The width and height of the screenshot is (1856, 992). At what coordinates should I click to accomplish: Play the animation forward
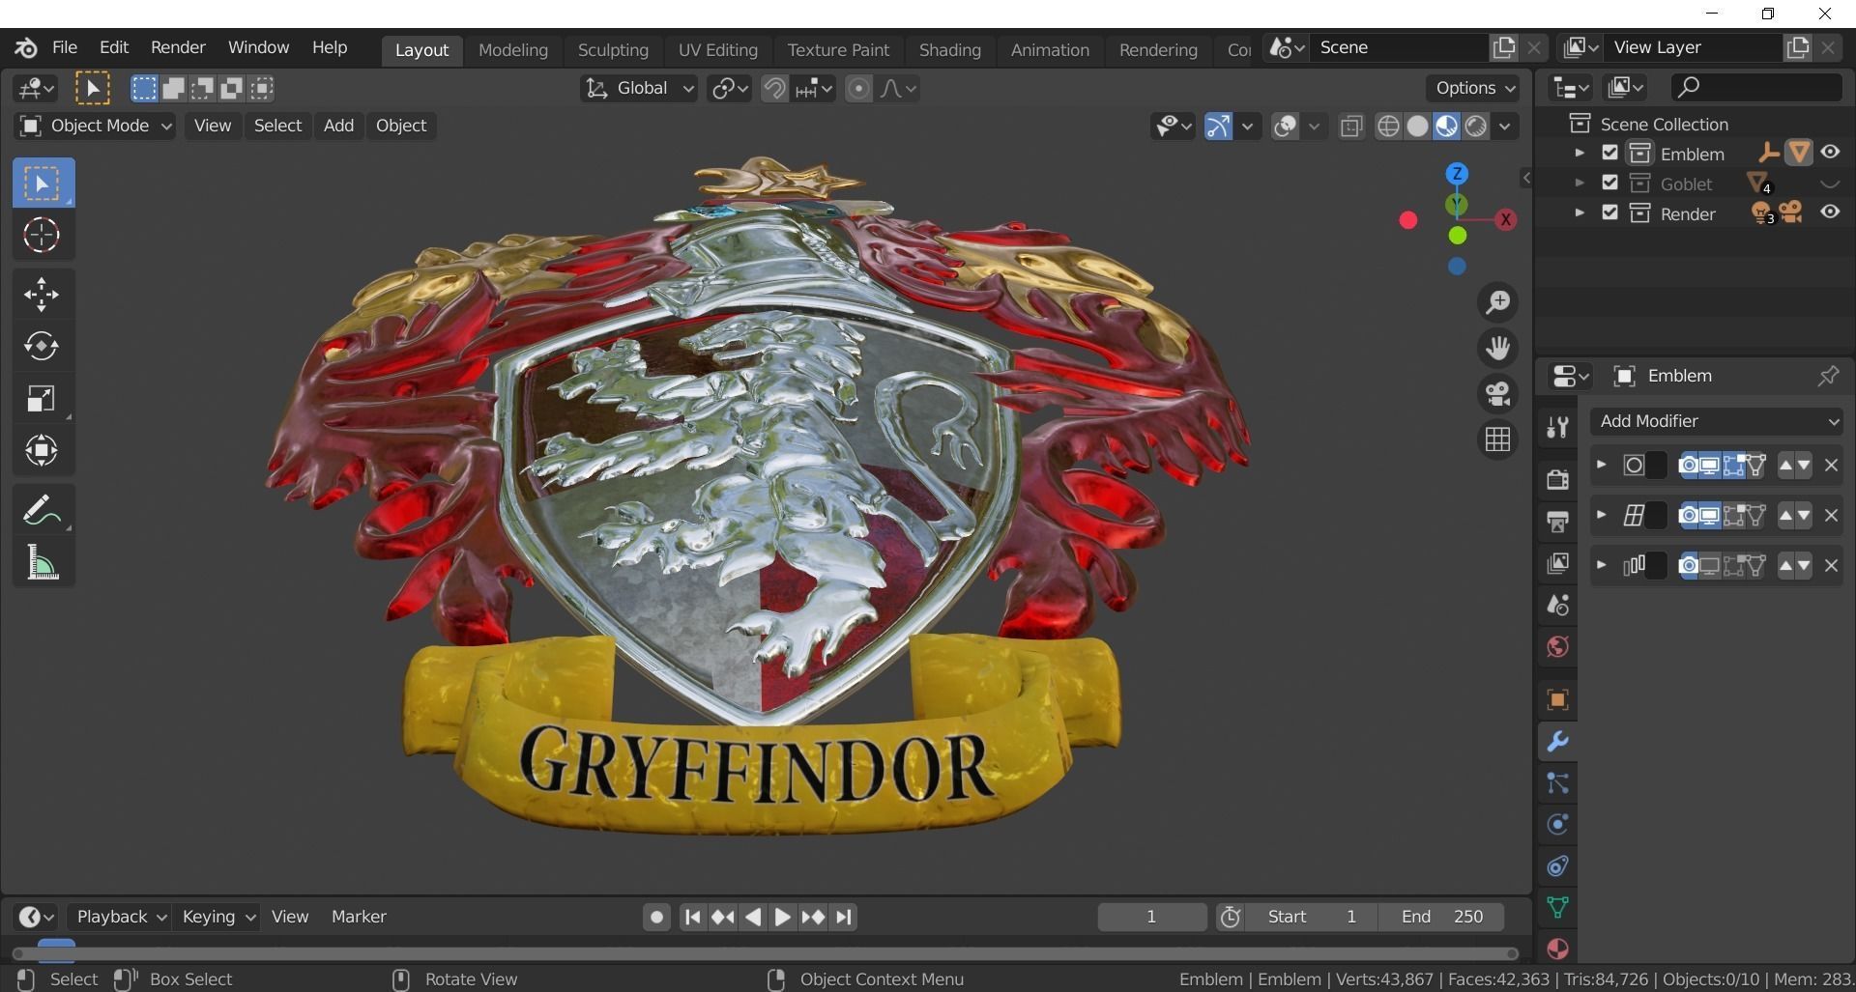click(x=783, y=917)
